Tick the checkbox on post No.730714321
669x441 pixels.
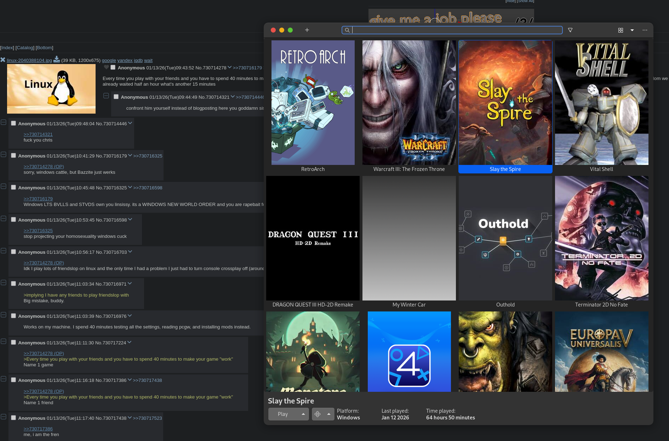[116, 97]
